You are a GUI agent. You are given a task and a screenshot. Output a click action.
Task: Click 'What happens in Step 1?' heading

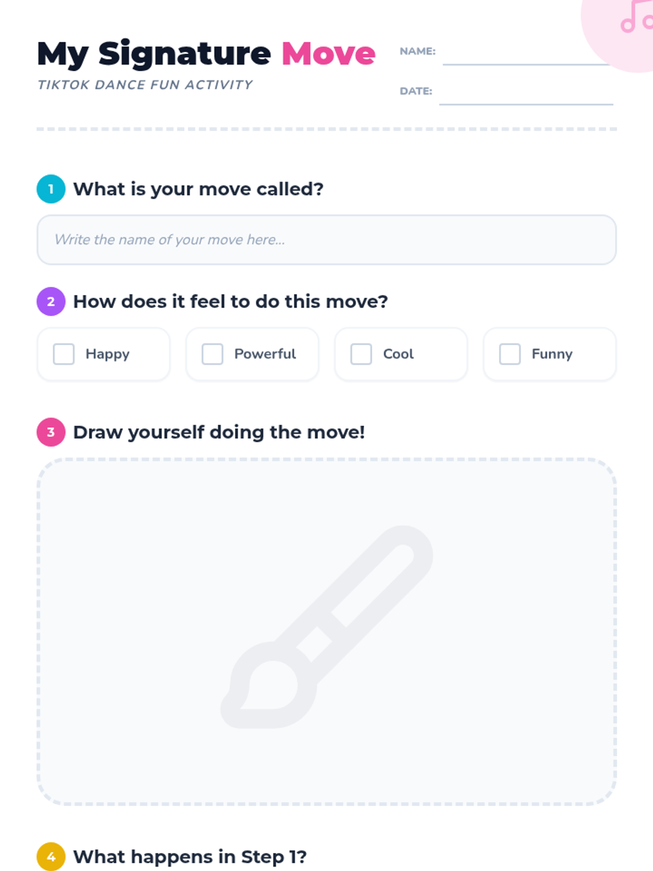tap(190, 857)
